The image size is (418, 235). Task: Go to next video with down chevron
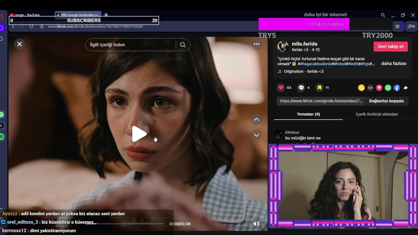pos(256,135)
